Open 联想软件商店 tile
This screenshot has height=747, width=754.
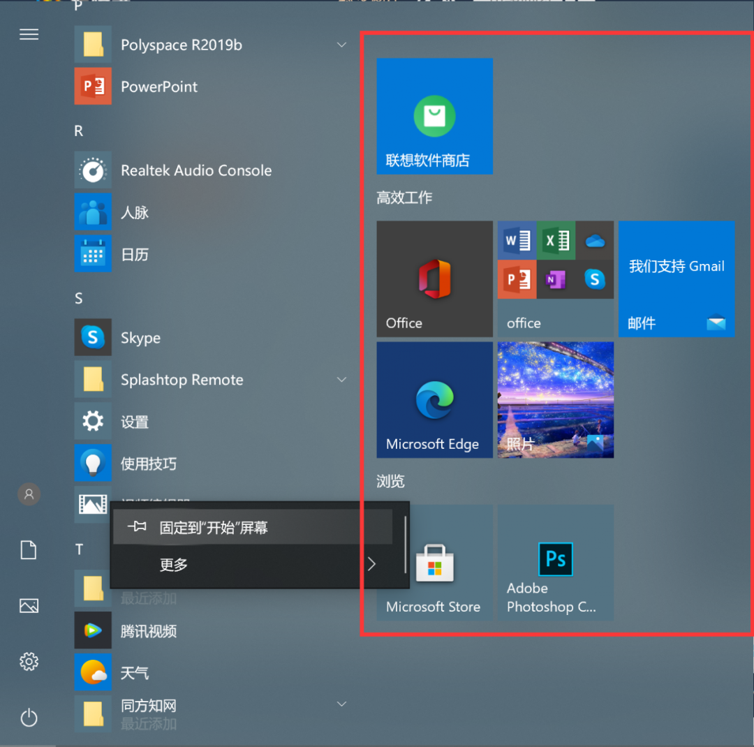click(x=435, y=116)
